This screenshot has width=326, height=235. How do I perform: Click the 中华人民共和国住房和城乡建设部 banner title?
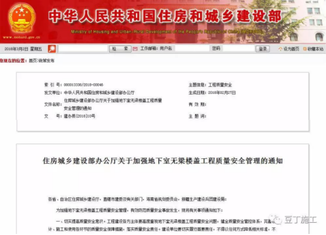pos(165,16)
